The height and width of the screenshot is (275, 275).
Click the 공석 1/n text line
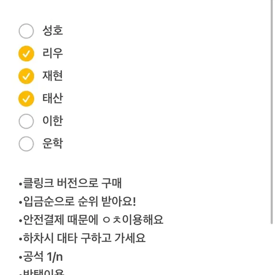pos(41,257)
